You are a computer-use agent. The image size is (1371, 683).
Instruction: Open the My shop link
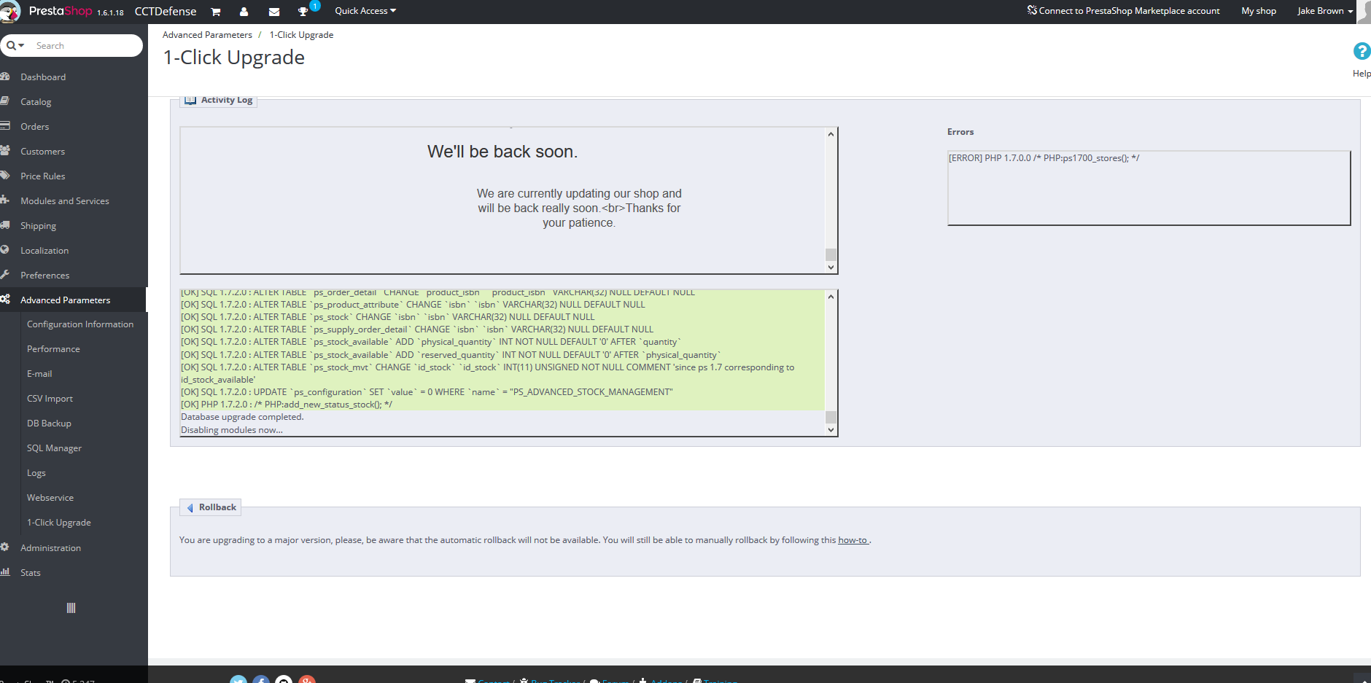(1259, 11)
